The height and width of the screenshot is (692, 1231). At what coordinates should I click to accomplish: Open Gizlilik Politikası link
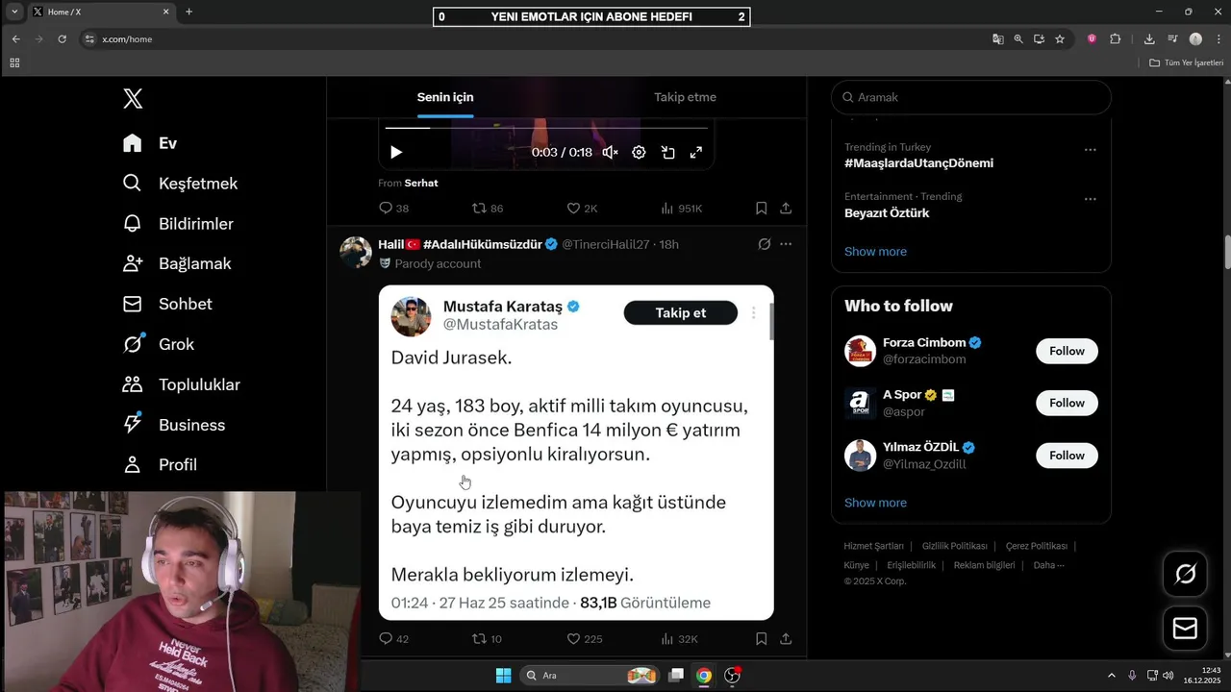click(954, 546)
